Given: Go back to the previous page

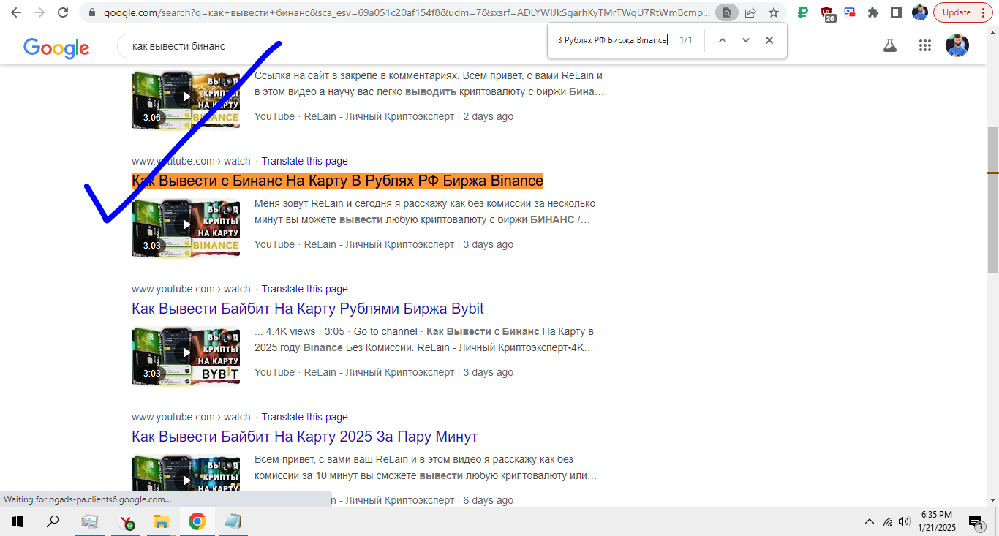Looking at the screenshot, I should [x=16, y=12].
